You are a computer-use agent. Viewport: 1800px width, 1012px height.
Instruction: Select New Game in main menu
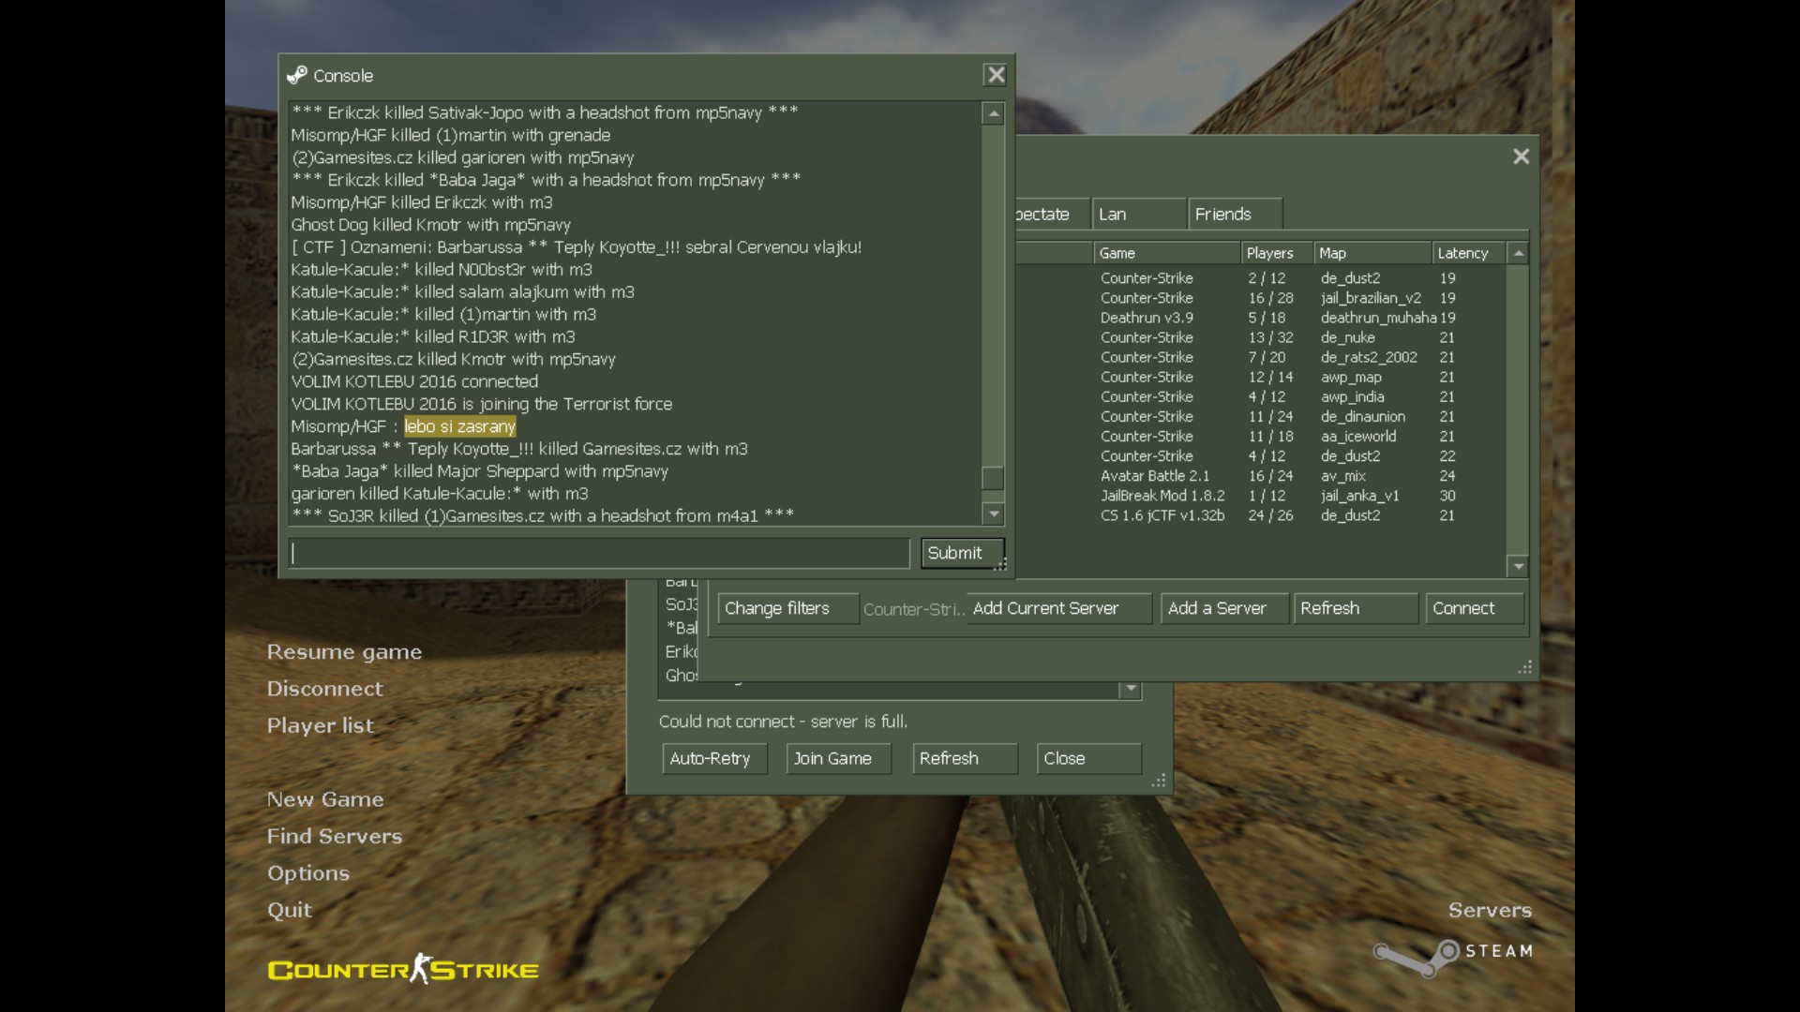point(325,799)
